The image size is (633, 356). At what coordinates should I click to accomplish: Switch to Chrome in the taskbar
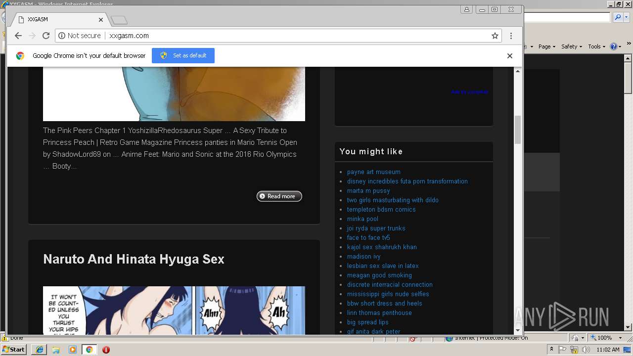(89, 350)
